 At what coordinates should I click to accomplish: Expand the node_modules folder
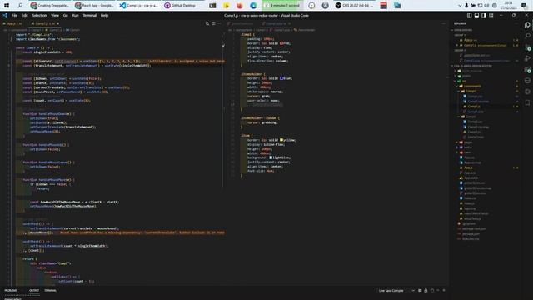470,71
